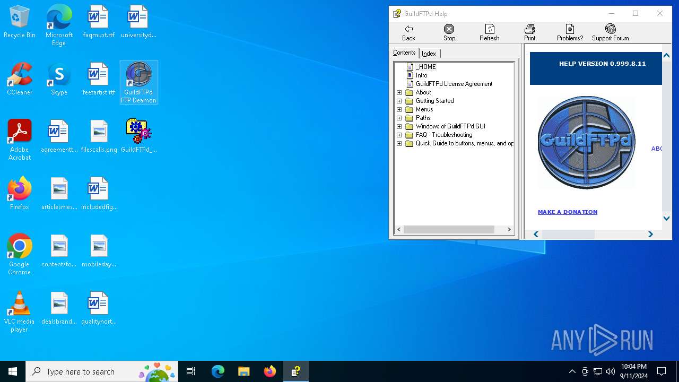
Task: Select the feetartist.rtf desktop file
Action: click(x=99, y=80)
